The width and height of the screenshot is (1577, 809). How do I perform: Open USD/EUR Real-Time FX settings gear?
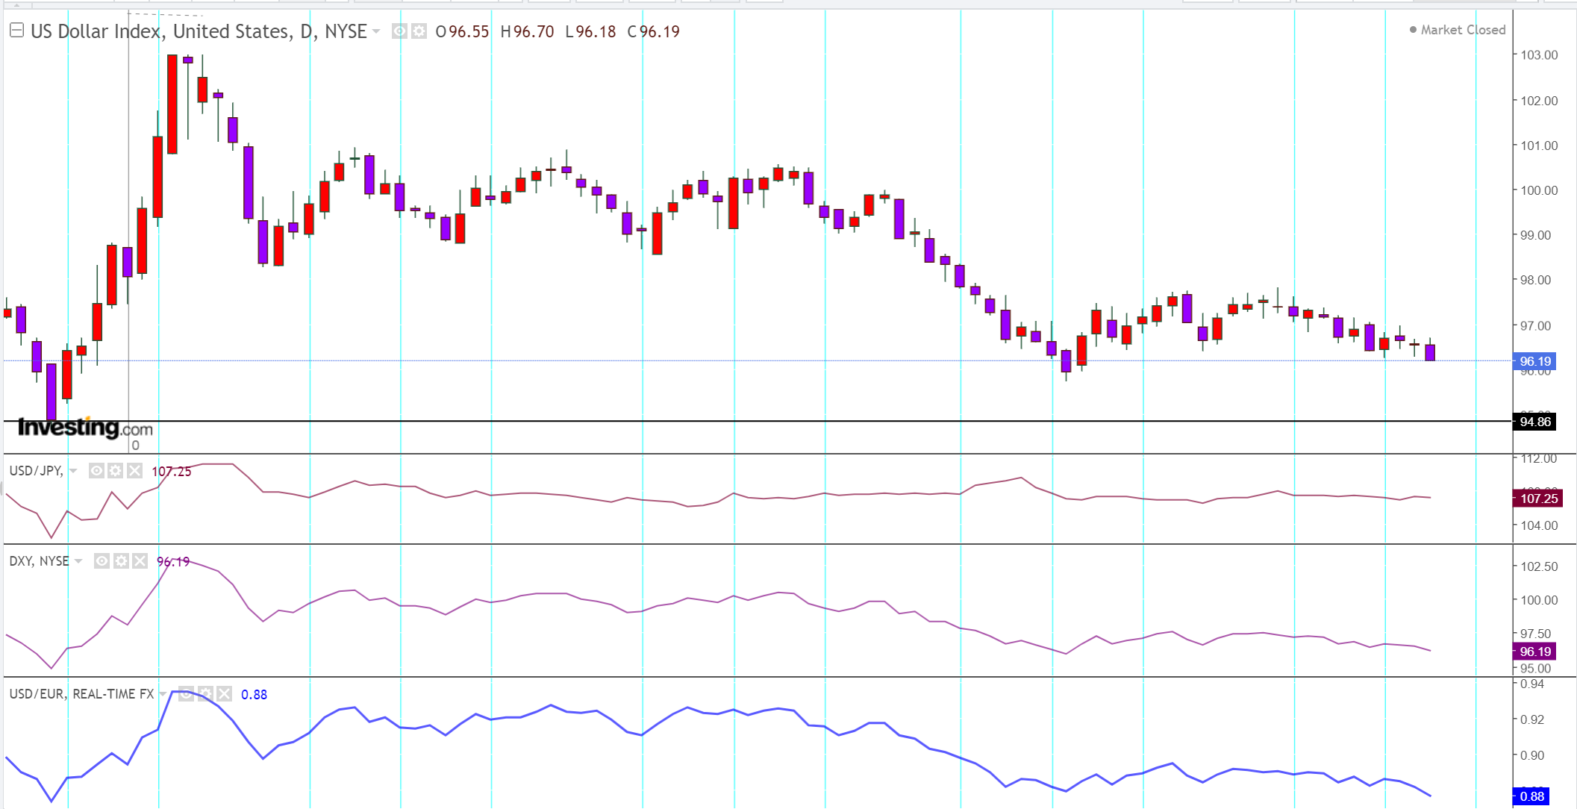205,694
